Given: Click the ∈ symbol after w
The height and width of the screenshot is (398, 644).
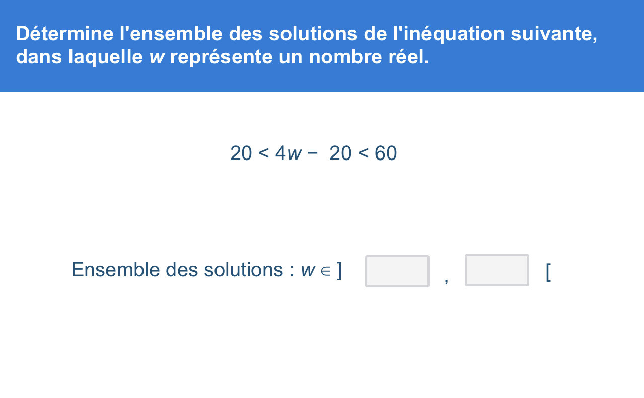Looking at the screenshot, I should tap(326, 271).
